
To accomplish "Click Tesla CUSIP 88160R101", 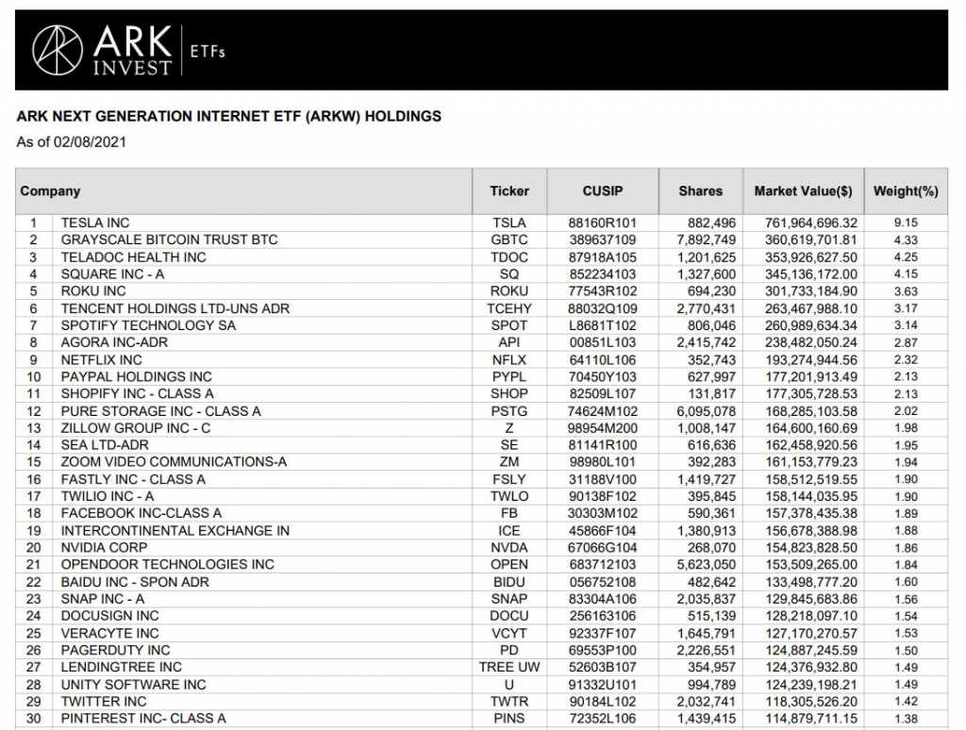I will click(x=603, y=223).
